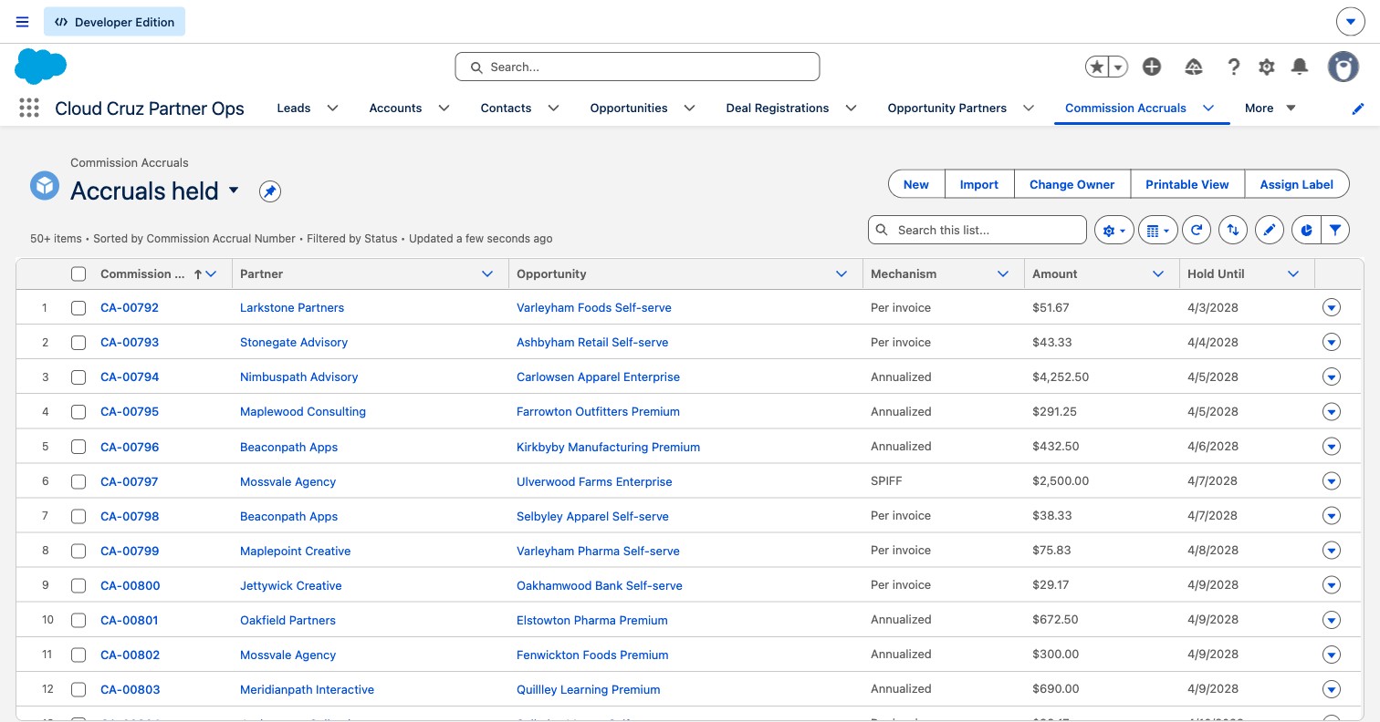Click the Developer Edition badge

tap(114, 22)
